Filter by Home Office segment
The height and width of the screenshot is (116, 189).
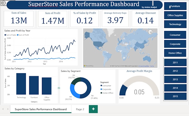(x=175, y=53)
